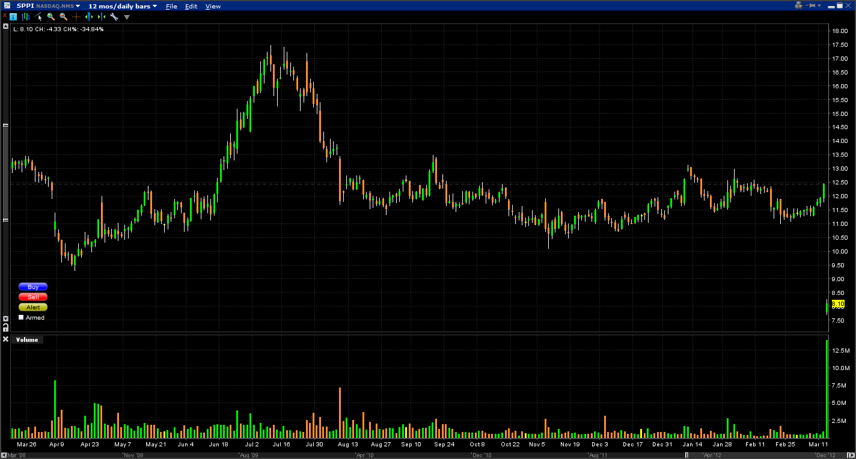Screen dimensions: 856x459
Task: Toggle the padlock icon on the left edge
Action: pos(5,327)
